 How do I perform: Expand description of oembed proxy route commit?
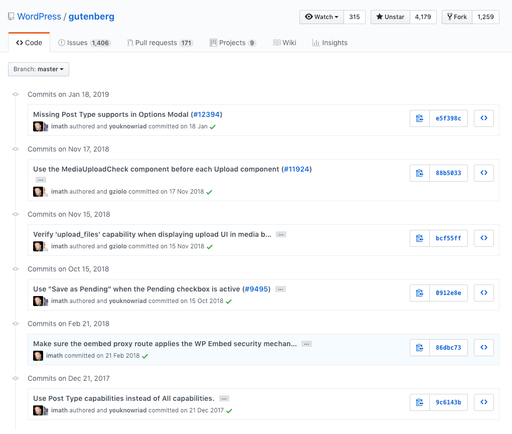pos(306,344)
